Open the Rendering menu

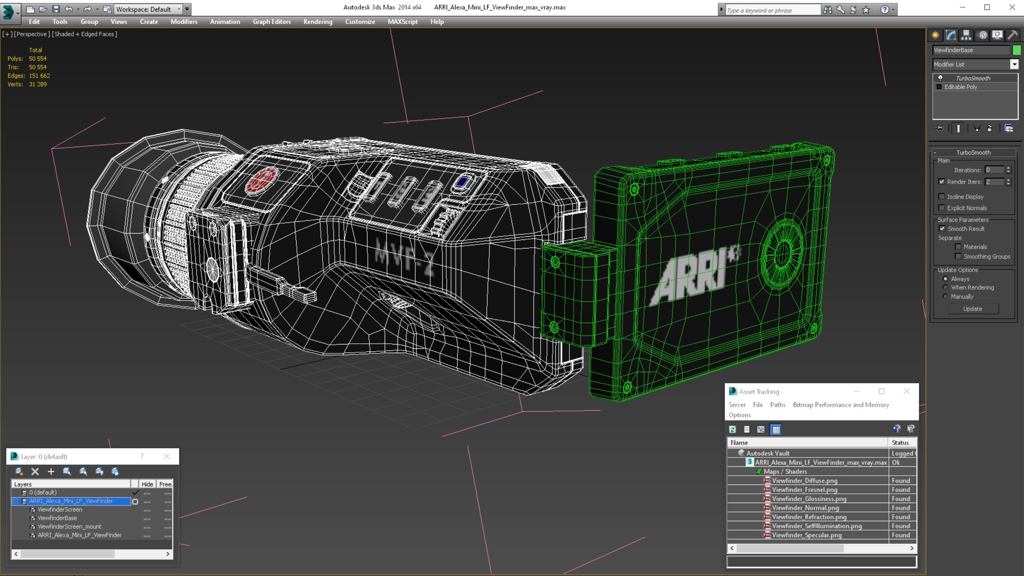[318, 22]
